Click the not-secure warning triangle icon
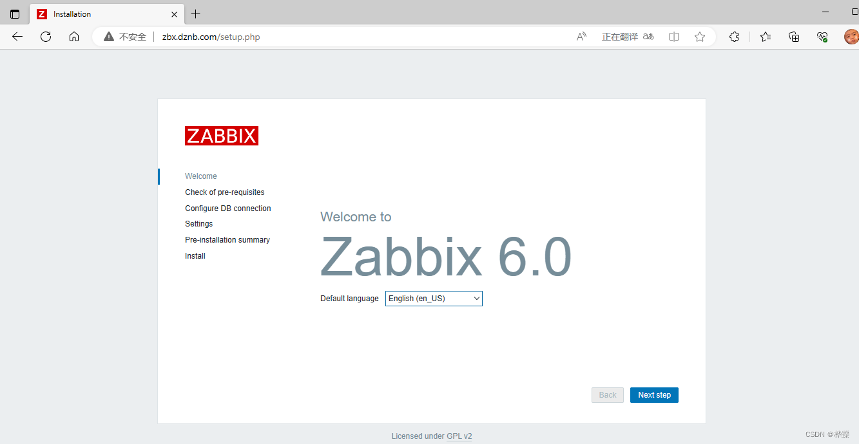This screenshot has height=444, width=859. [109, 37]
